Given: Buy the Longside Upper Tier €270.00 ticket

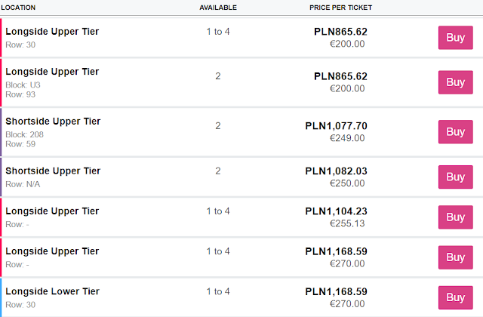Looking at the screenshot, I should [455, 257].
